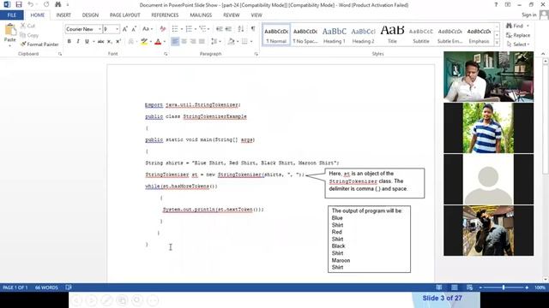Cut the selected text
Screen dimensions: 549x308
(x=27, y=26)
